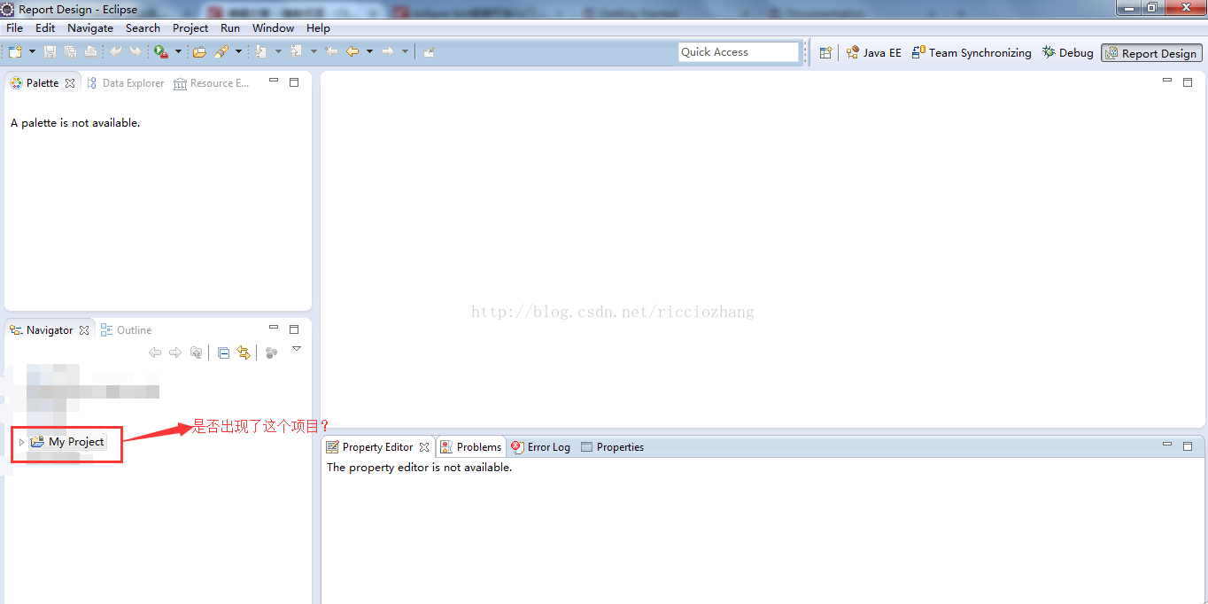Close the Property Editor tab
1208x604 pixels.
(x=424, y=447)
